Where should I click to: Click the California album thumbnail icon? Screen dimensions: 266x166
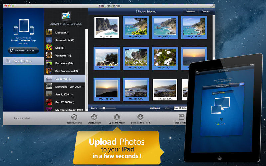pos(49,79)
